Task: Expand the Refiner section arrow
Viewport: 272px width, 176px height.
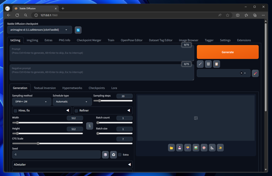Action: [129, 110]
